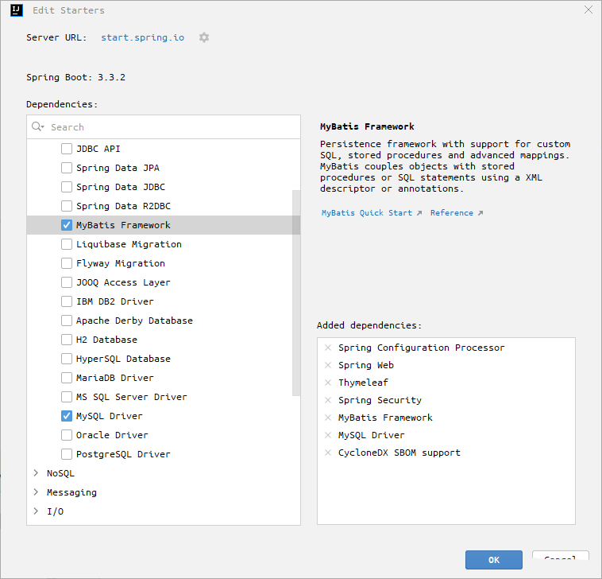Select Spring Configuration Processor entry
The height and width of the screenshot is (579, 602).
point(421,348)
